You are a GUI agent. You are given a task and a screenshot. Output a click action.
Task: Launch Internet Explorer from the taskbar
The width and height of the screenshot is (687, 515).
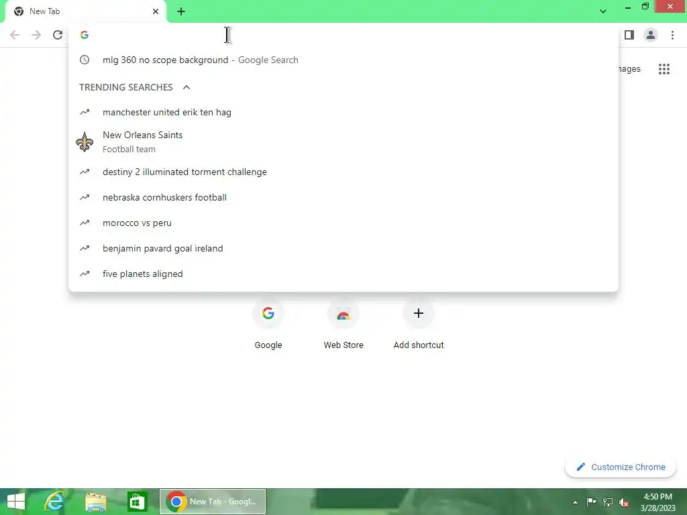click(54, 502)
